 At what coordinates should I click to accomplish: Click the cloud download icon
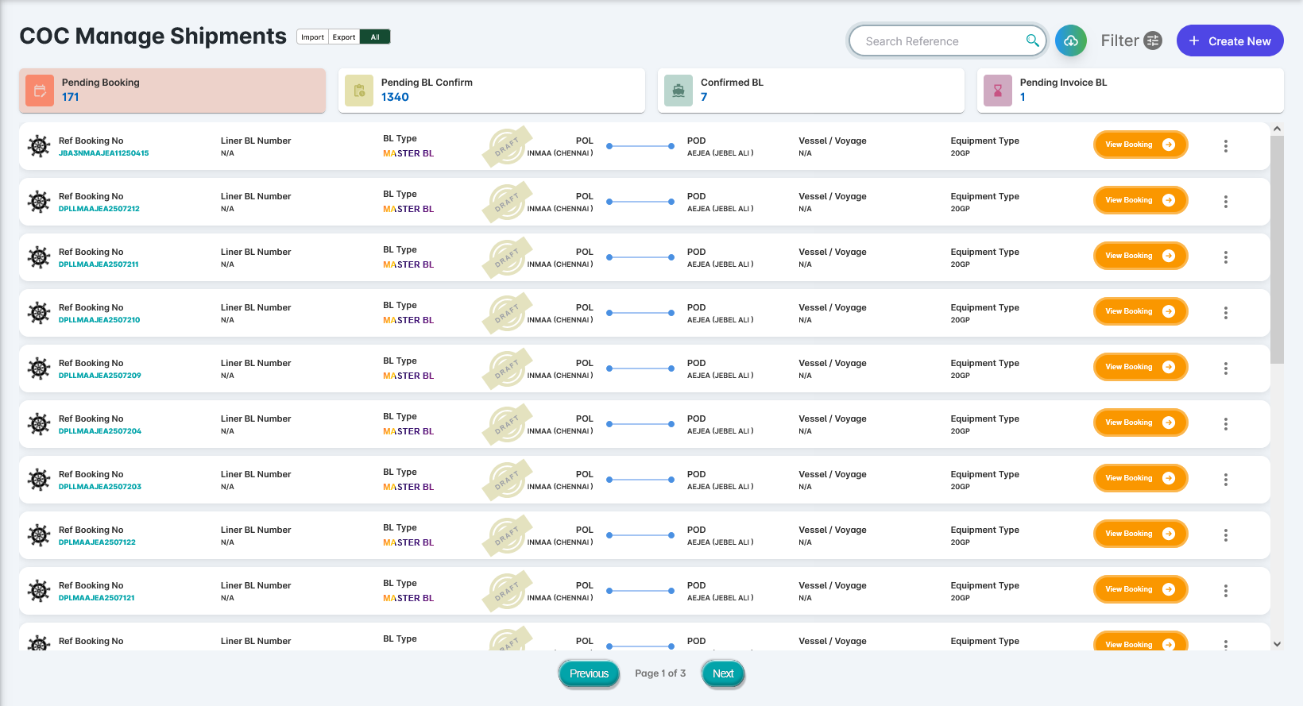point(1070,41)
